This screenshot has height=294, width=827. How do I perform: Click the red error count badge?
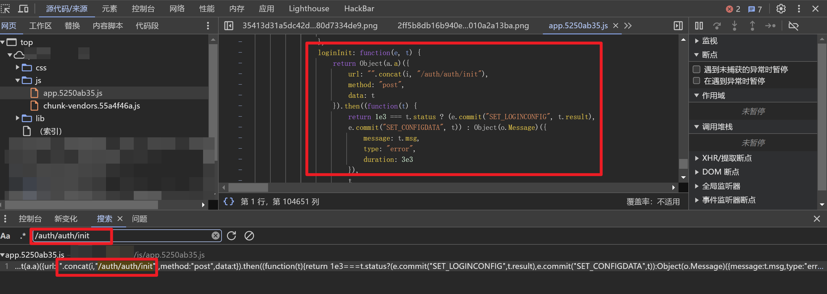coord(733,9)
